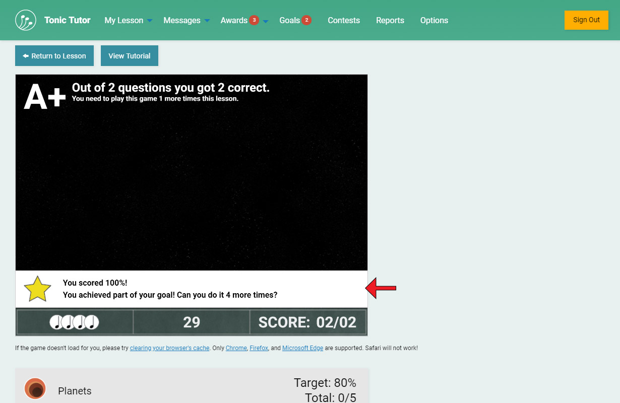Click Return to Lesson button

tap(54, 56)
